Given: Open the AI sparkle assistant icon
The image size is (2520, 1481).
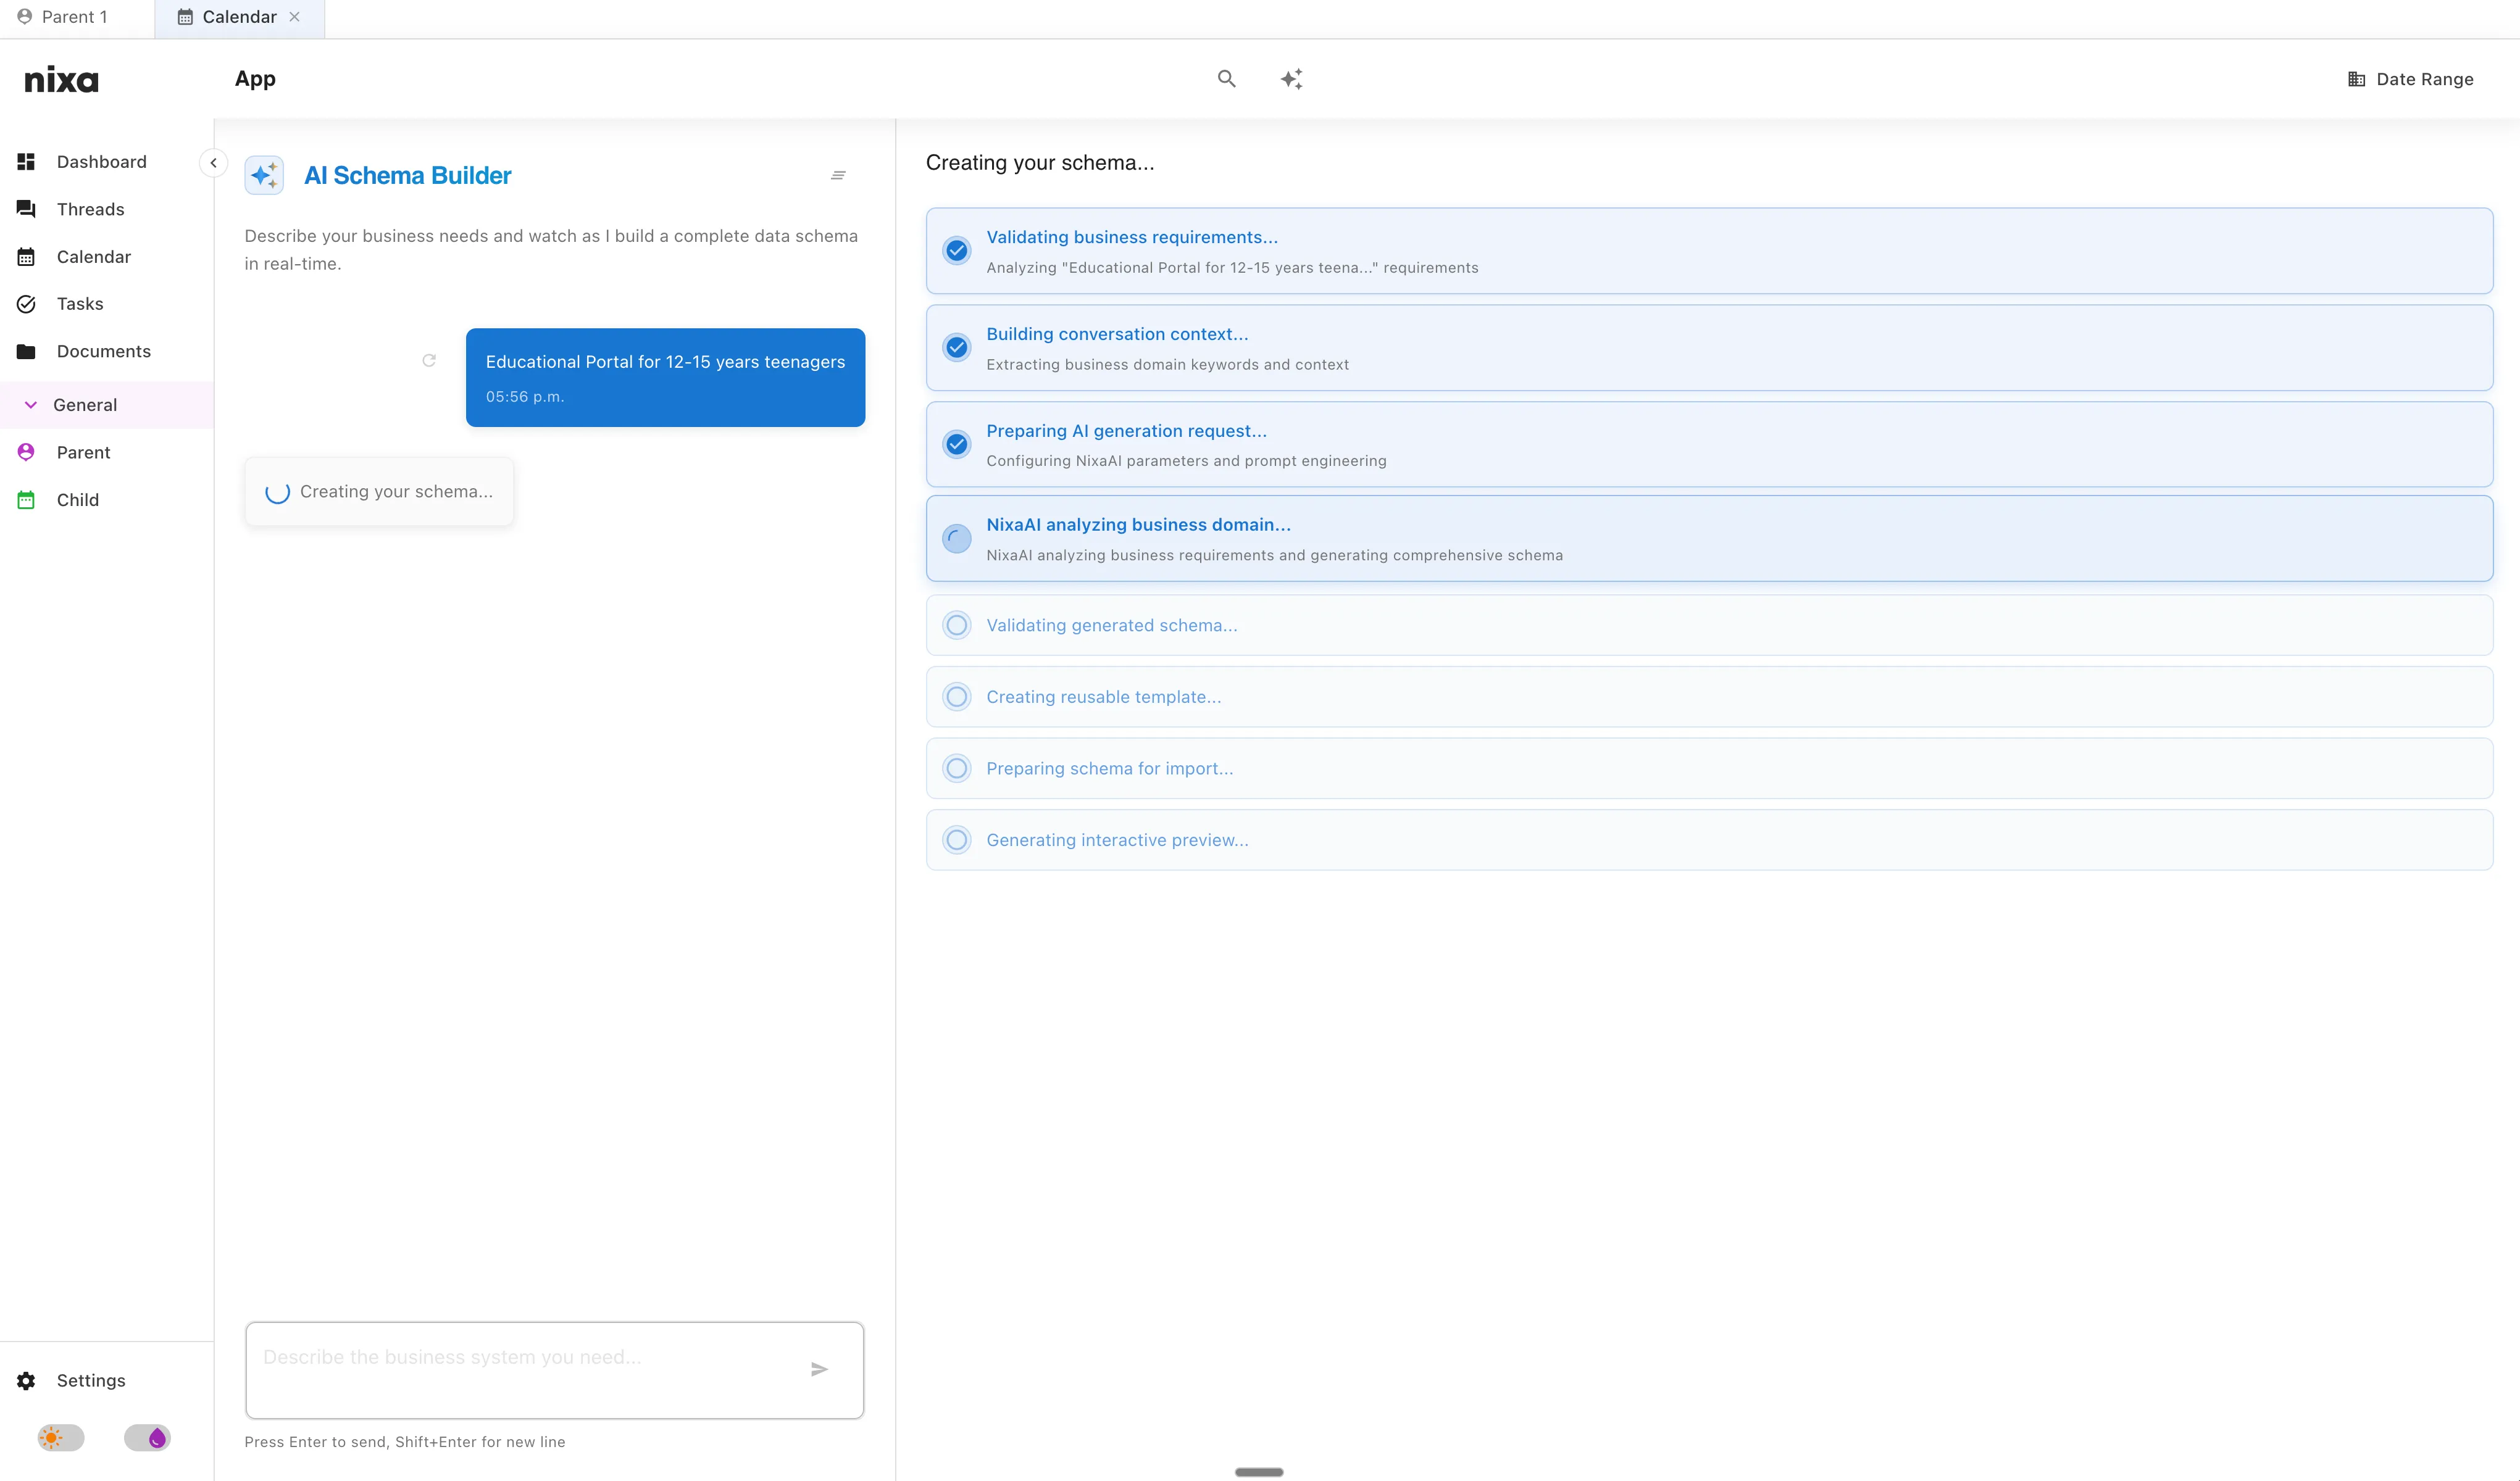Looking at the screenshot, I should [1291, 79].
